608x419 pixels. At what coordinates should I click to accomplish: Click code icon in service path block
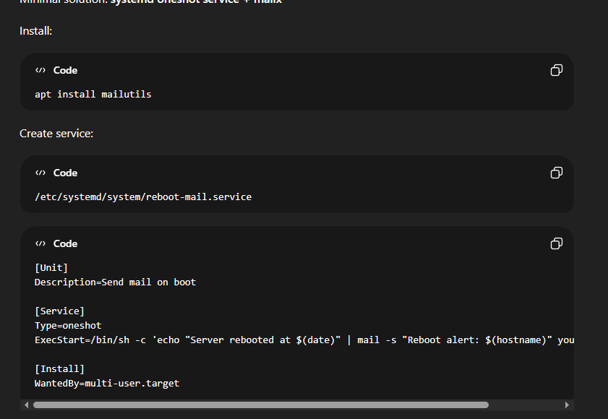point(40,173)
